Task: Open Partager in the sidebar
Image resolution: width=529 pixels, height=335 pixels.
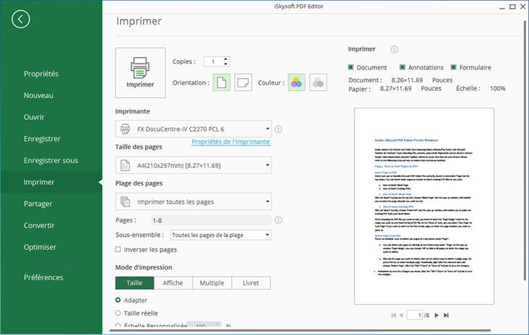Action: point(38,204)
